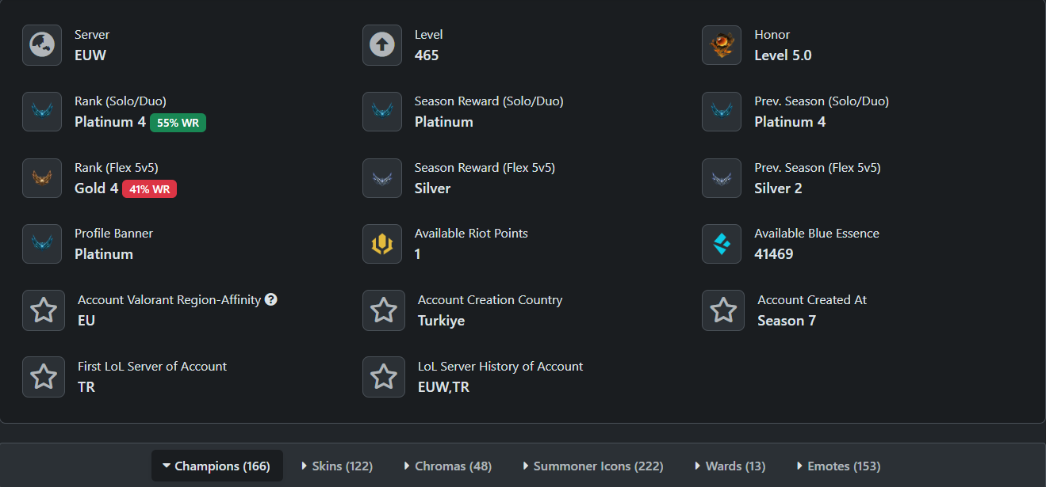Click the Honor emblem icon
This screenshot has width=1046, height=487.
(x=722, y=45)
